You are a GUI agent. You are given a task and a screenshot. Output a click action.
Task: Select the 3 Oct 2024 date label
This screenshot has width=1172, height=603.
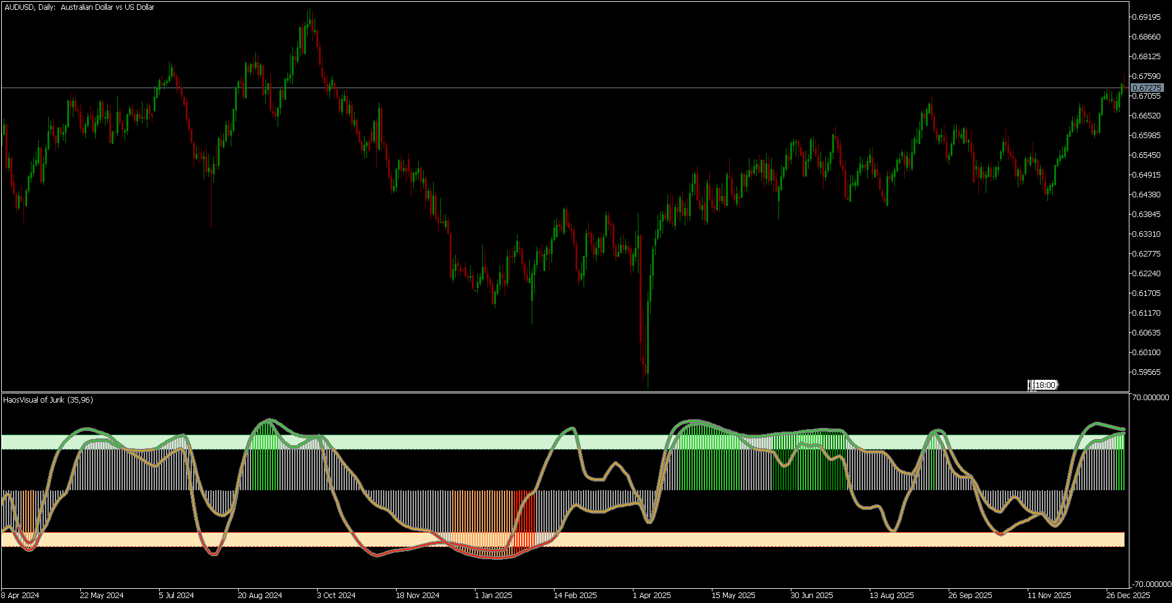tap(336, 596)
